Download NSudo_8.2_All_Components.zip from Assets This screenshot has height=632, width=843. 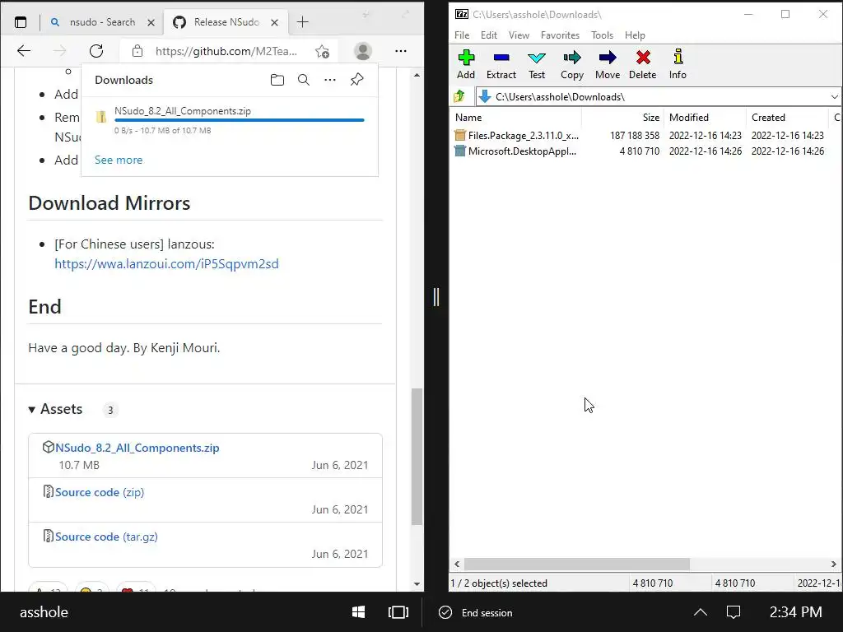[137, 448]
